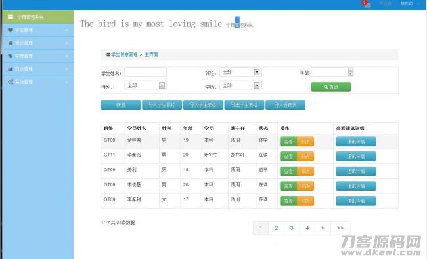
Task: Open the 班级 filter dropdown
Action: click(x=240, y=72)
